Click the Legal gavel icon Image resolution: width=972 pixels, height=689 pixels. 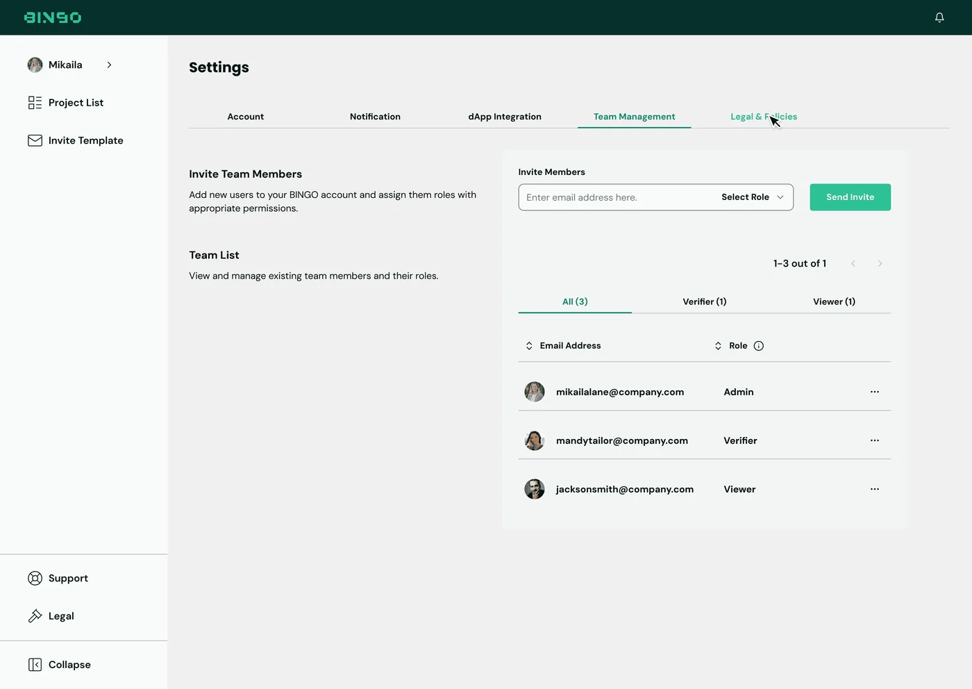click(x=35, y=616)
